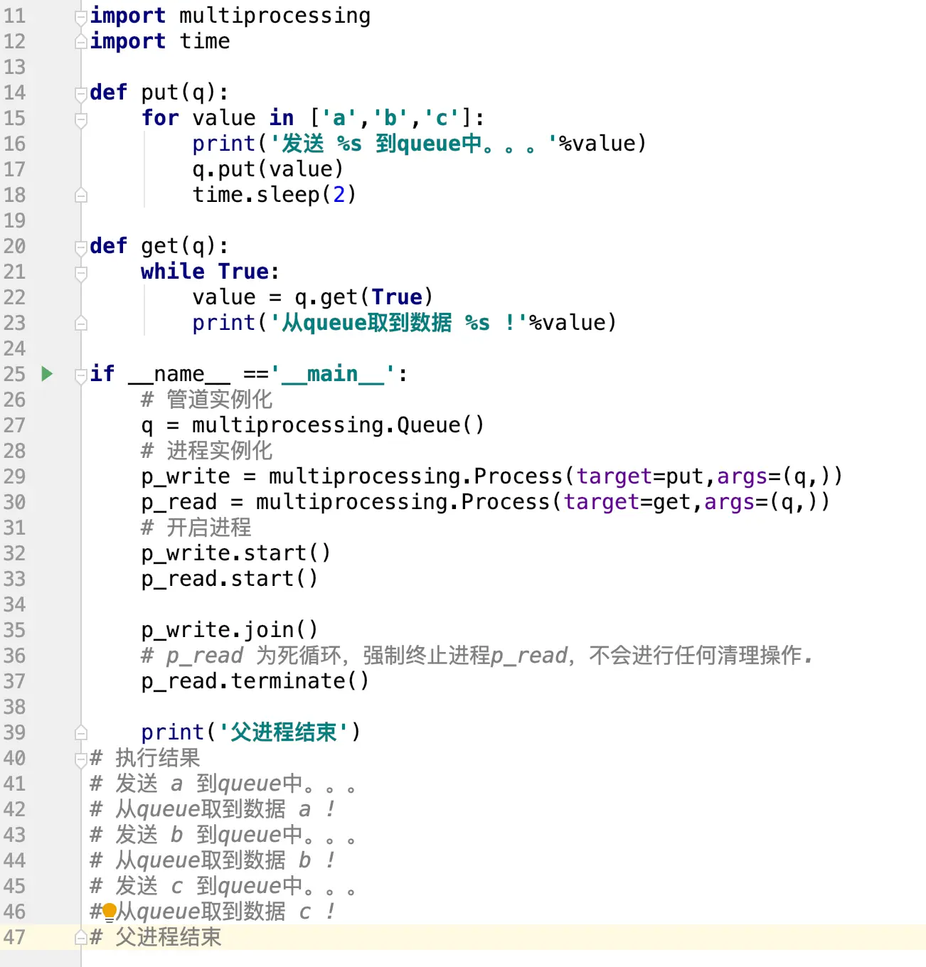
Task: Click the q.put(value) statement
Action: (268, 169)
